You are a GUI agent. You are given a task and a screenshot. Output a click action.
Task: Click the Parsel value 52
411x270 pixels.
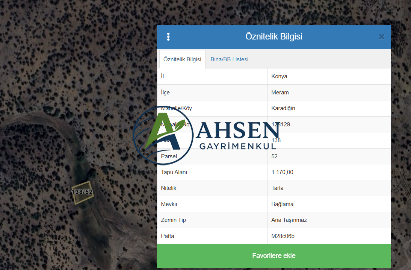tap(275, 156)
